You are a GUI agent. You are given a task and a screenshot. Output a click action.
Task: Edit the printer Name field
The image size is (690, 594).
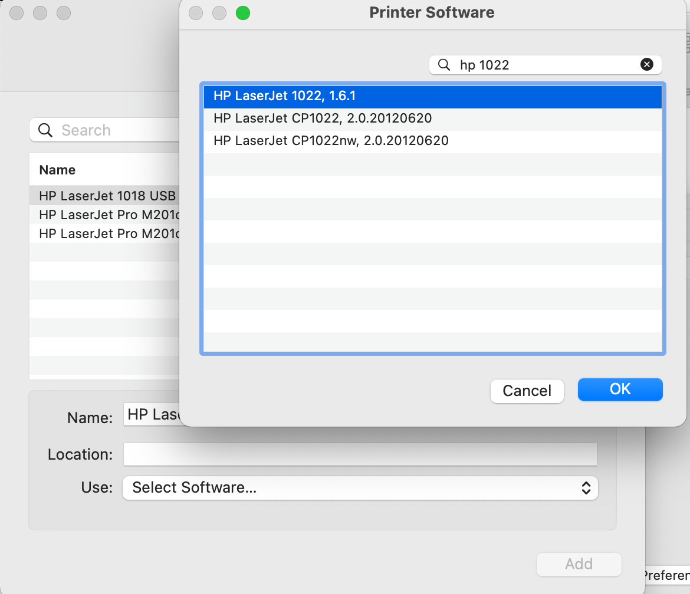point(152,415)
